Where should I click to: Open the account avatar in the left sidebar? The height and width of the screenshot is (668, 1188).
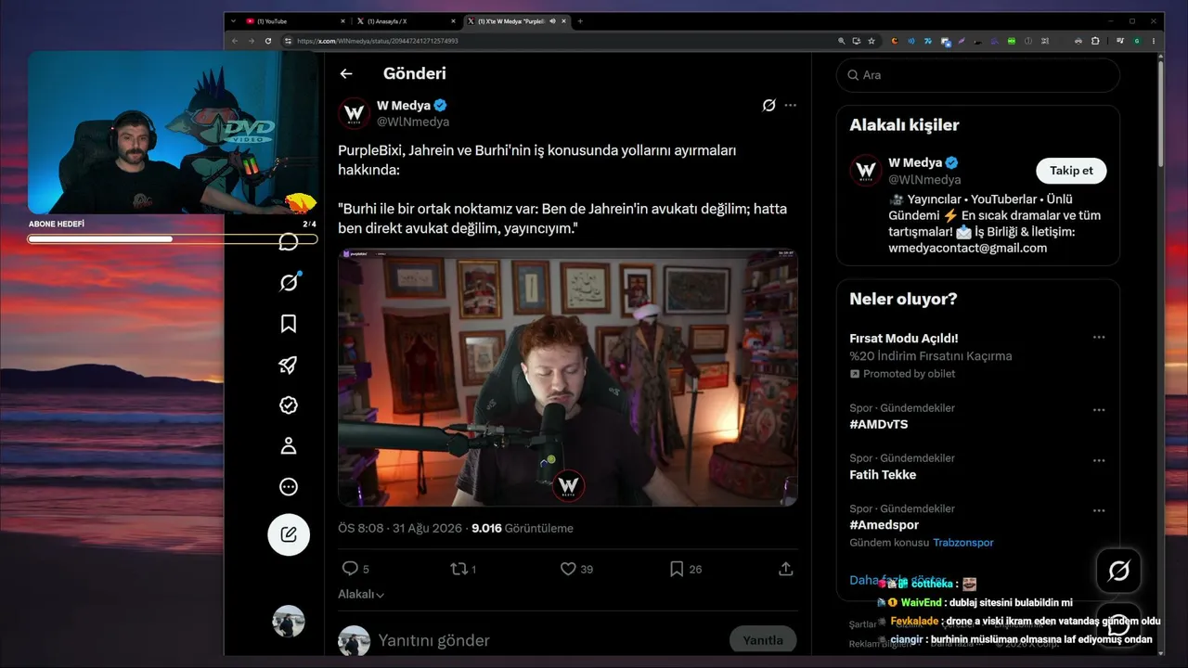pyautogui.click(x=289, y=622)
